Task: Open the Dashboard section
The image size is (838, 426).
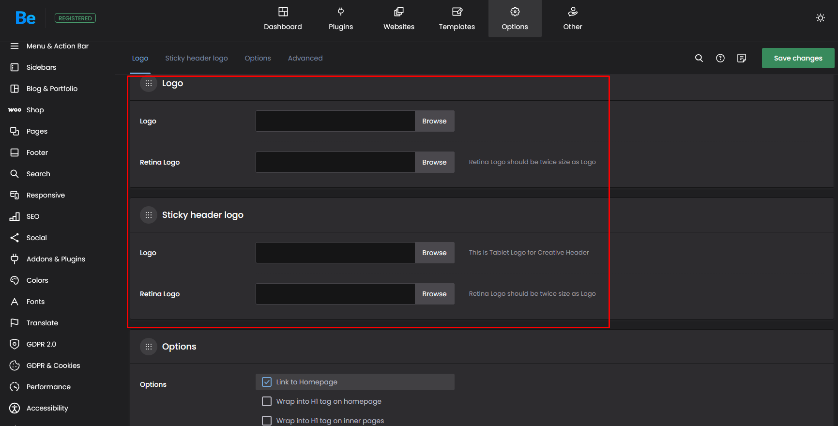Action: [283, 18]
